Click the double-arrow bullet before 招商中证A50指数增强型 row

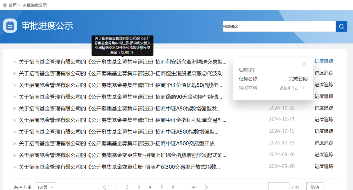point(14,109)
